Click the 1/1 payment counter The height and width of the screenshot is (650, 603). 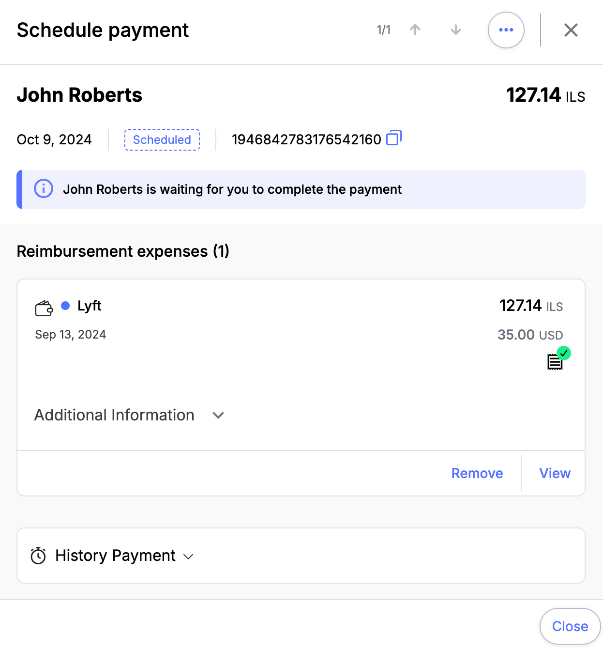pos(383,30)
